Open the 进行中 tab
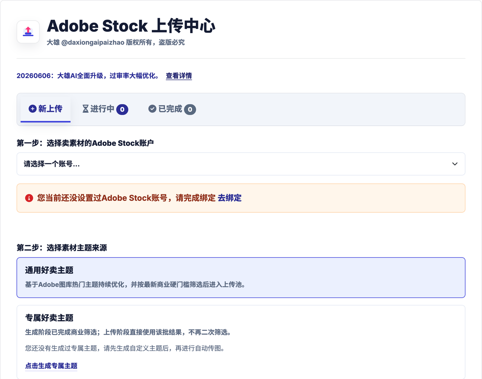Screen dimensions: 482x379 [105, 109]
